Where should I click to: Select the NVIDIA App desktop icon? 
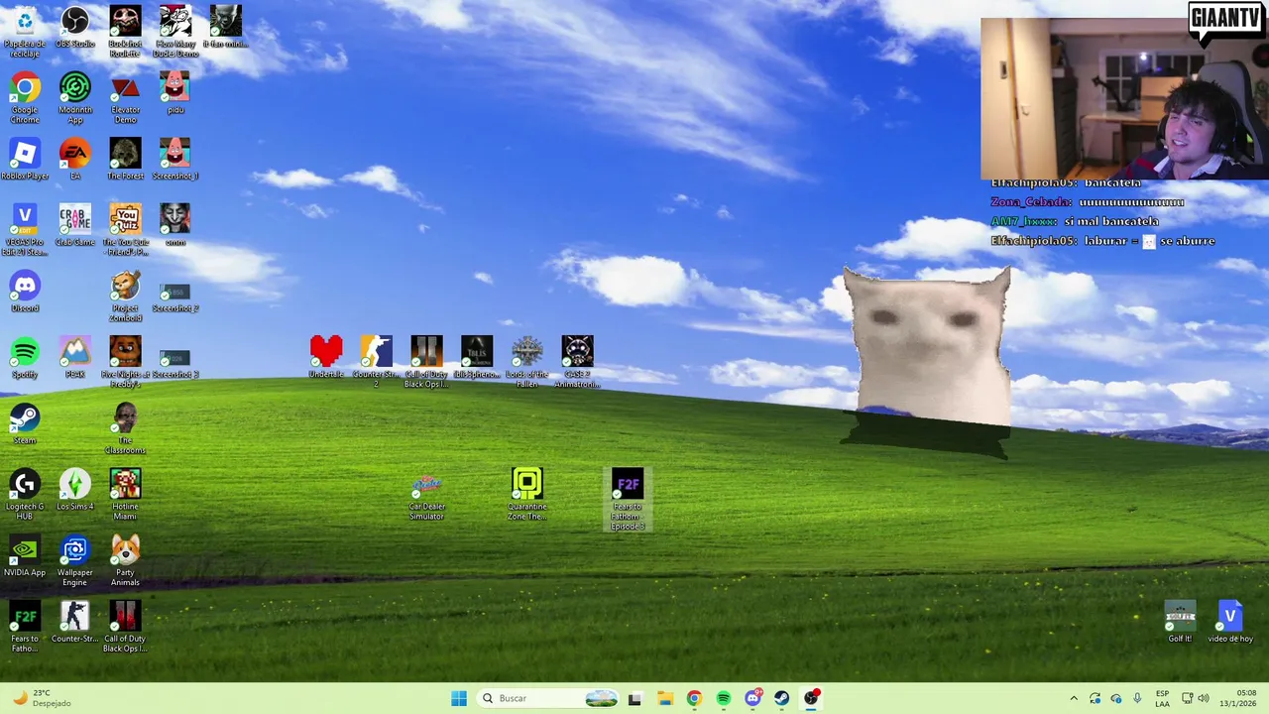click(25, 556)
